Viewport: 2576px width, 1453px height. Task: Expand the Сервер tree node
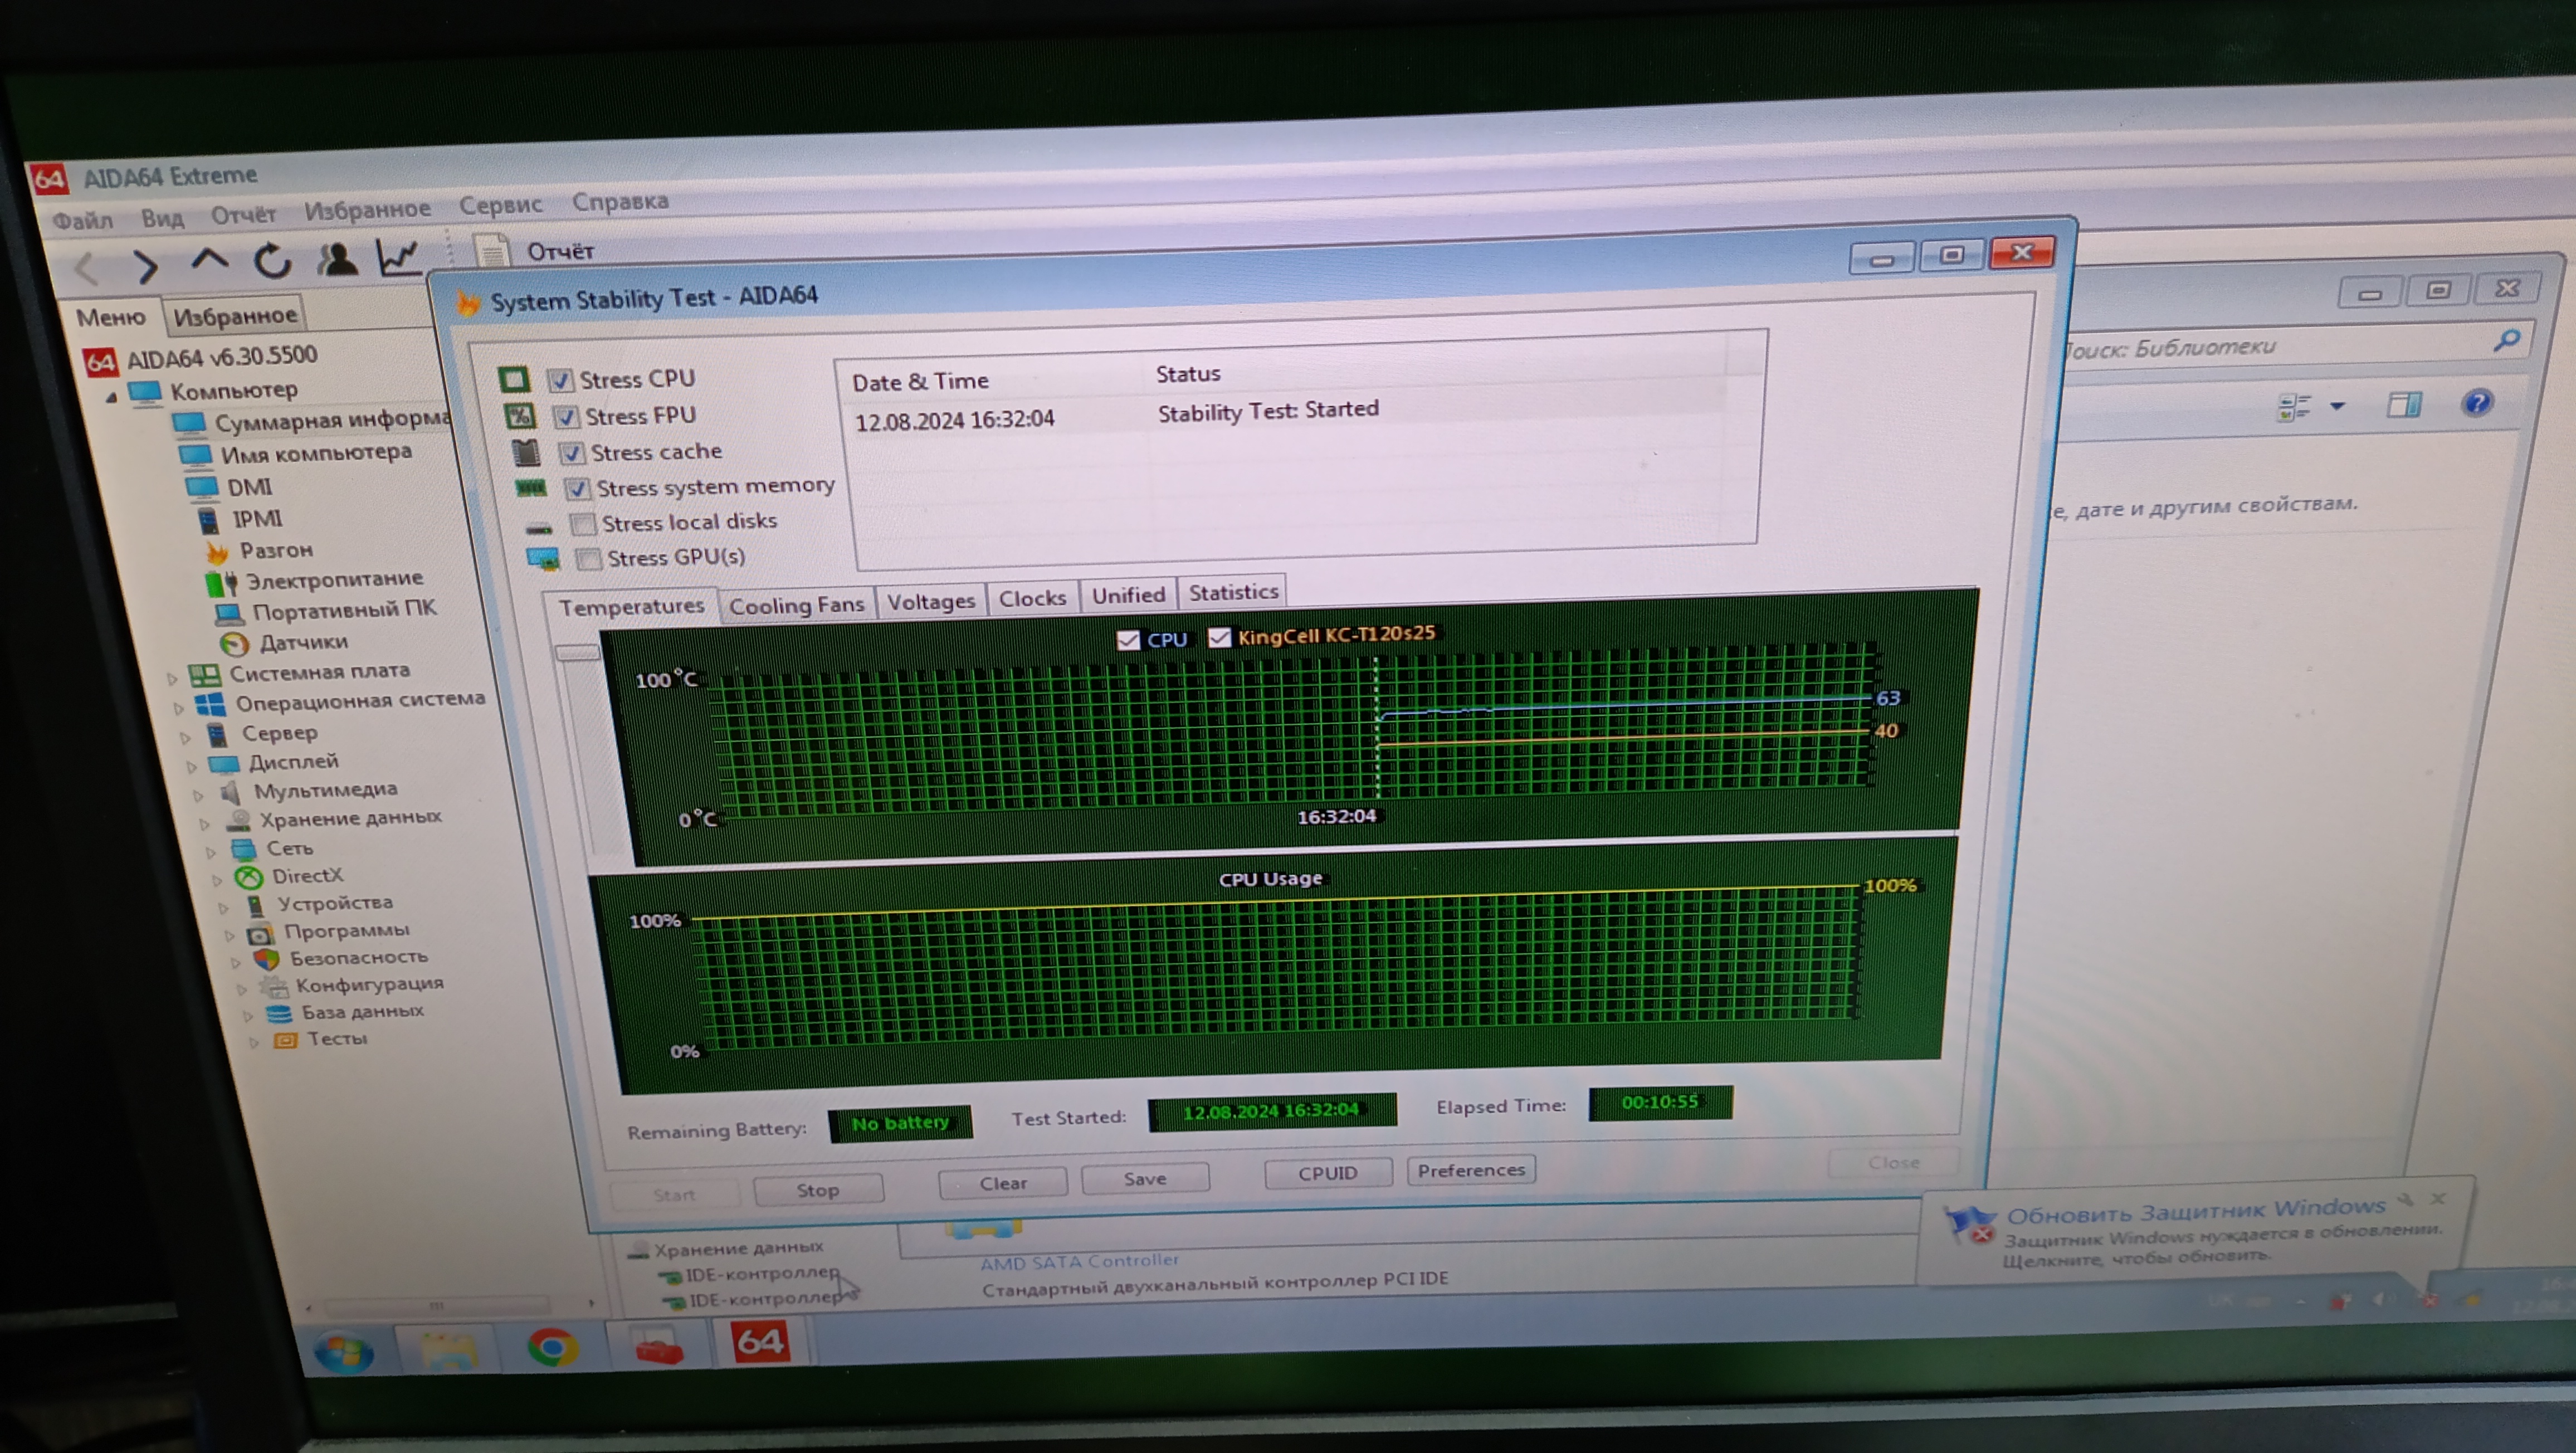[x=185, y=738]
